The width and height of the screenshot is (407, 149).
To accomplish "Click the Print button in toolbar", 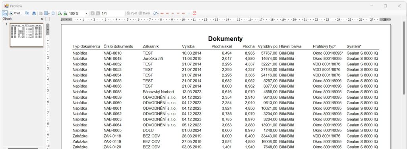I will pyautogui.click(x=16, y=13).
